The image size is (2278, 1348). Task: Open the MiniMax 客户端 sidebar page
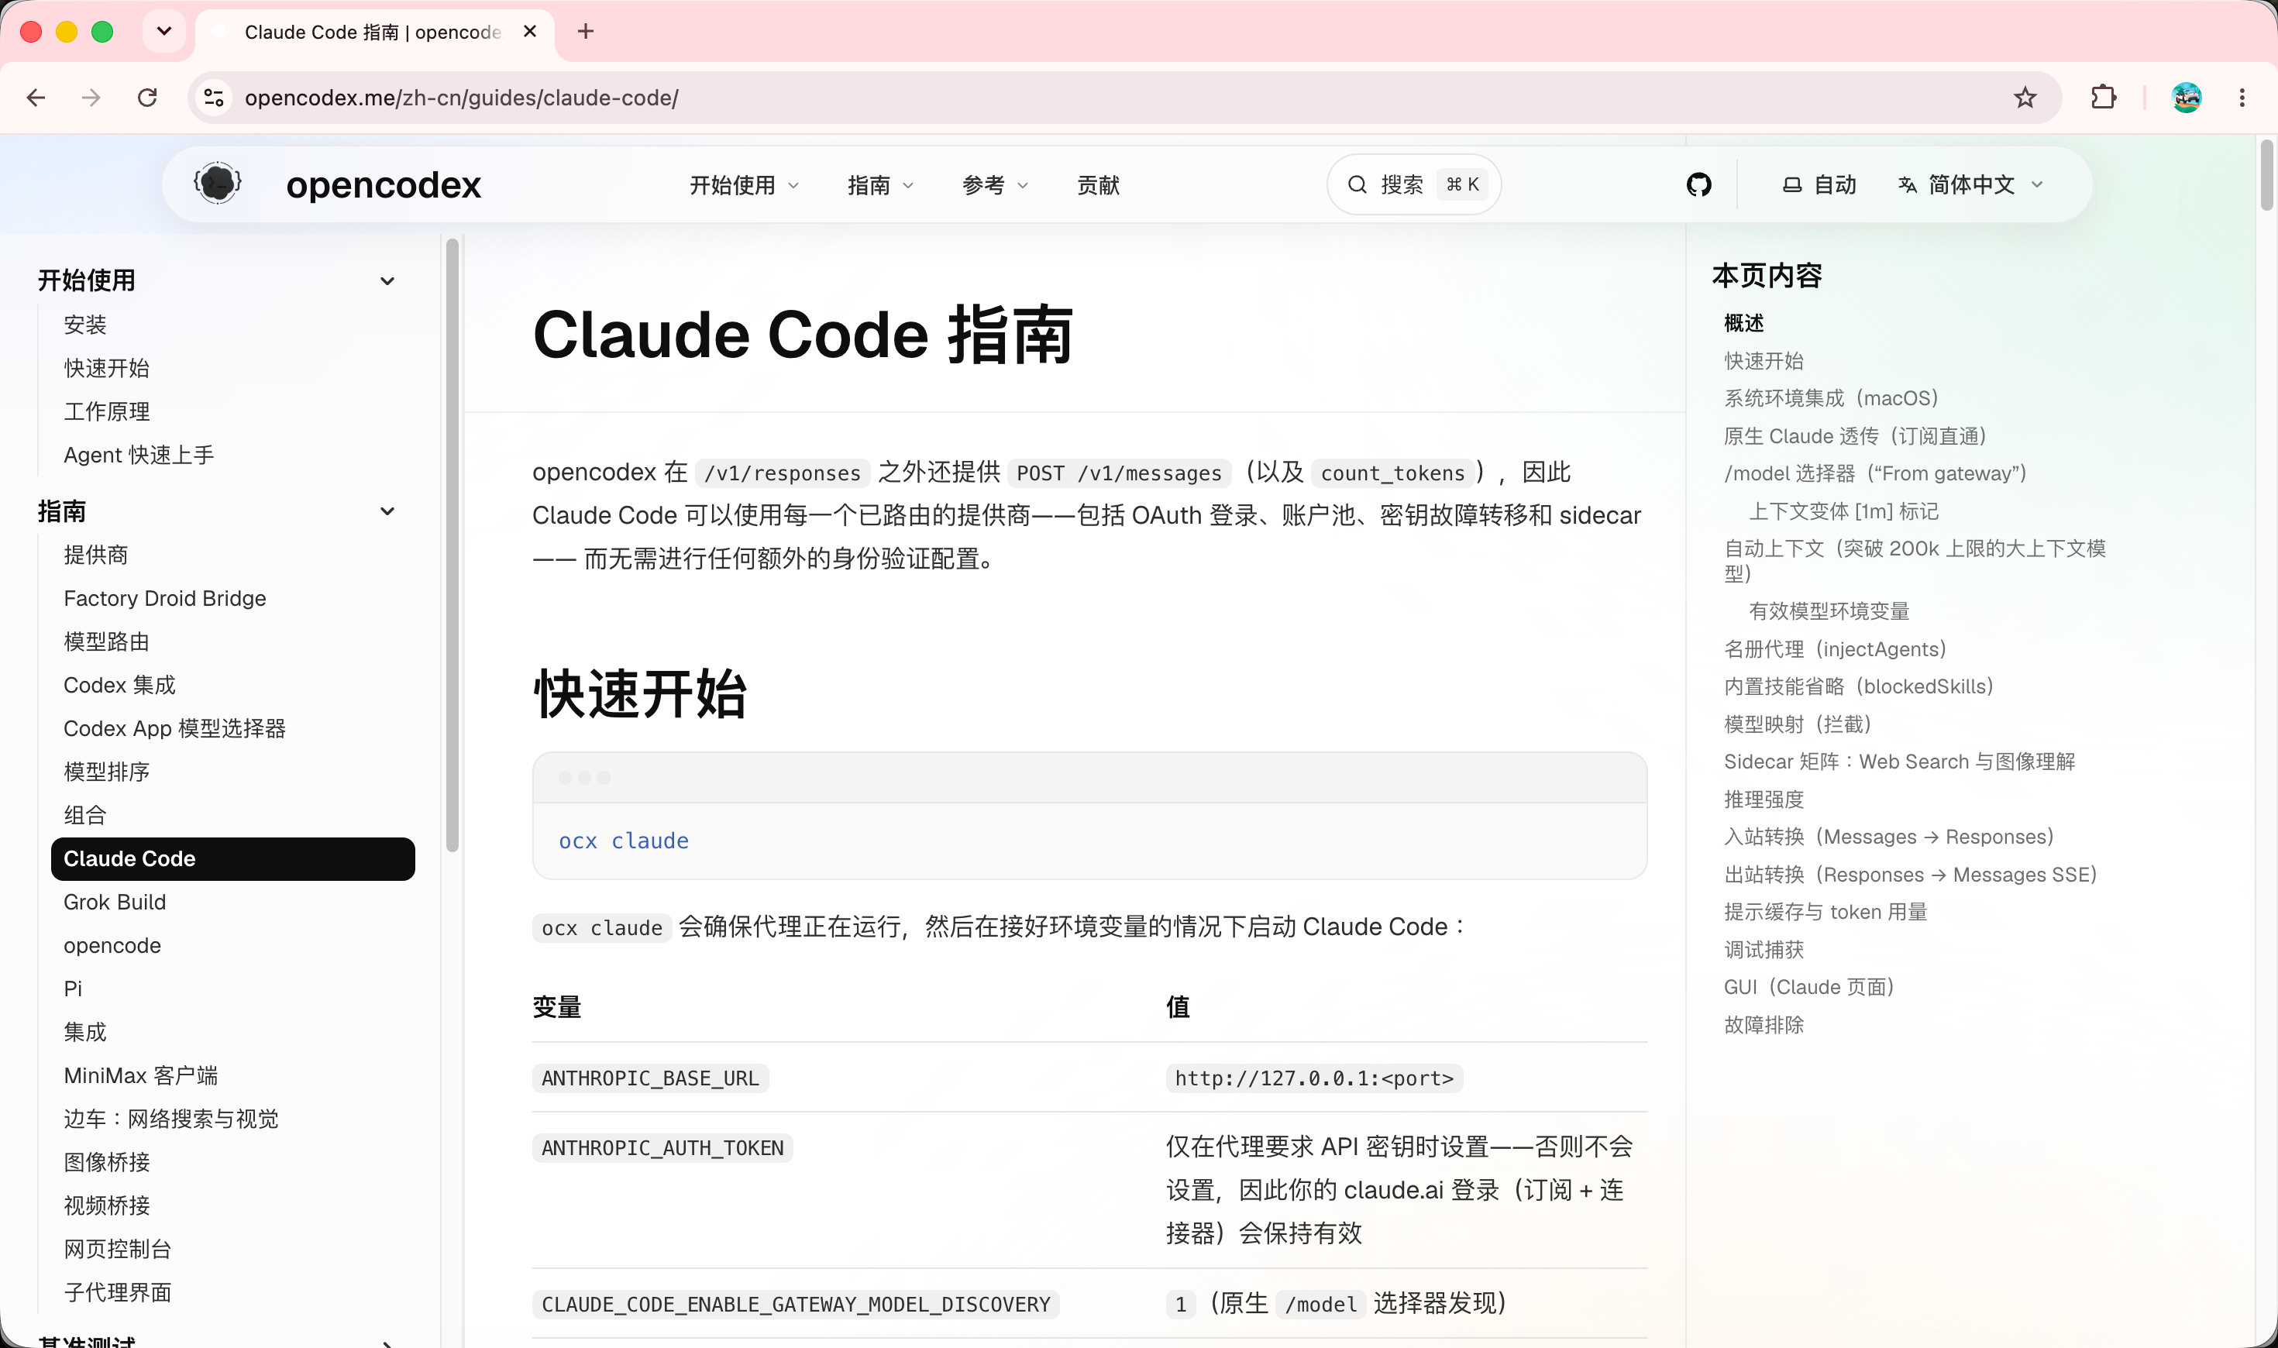(x=141, y=1076)
